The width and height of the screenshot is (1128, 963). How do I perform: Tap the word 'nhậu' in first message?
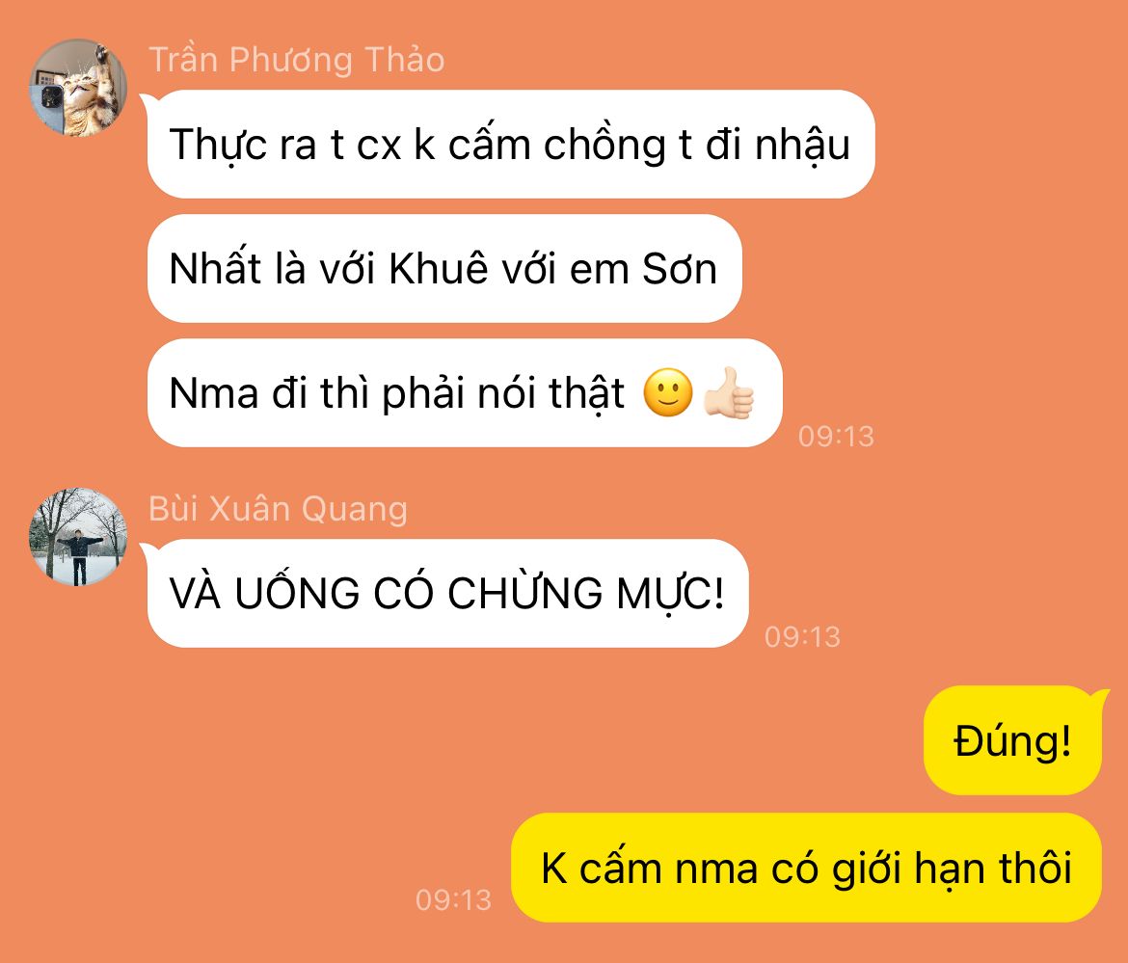point(802,146)
